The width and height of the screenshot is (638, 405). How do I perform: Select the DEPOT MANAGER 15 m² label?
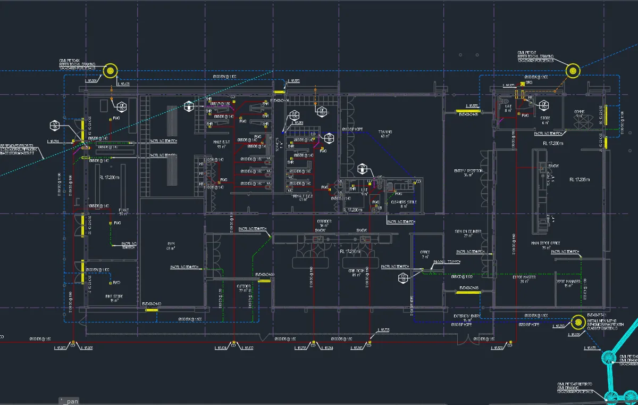point(569,283)
